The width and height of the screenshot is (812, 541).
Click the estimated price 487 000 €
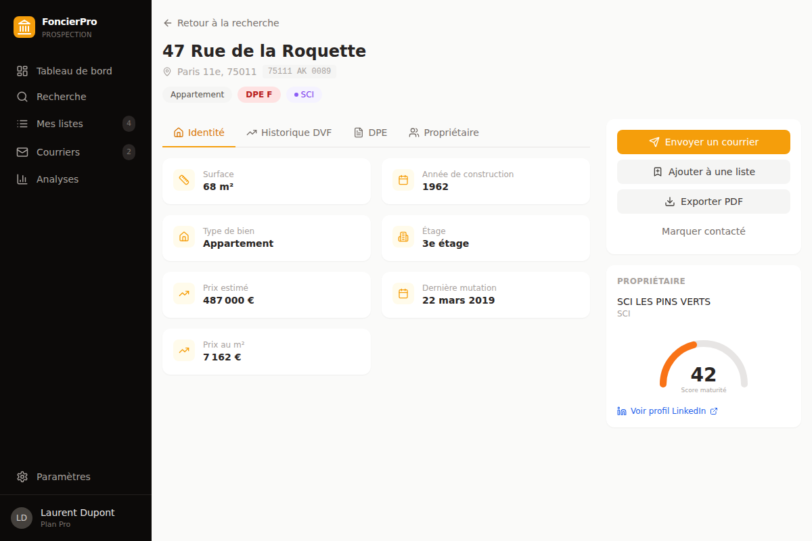coord(229,300)
